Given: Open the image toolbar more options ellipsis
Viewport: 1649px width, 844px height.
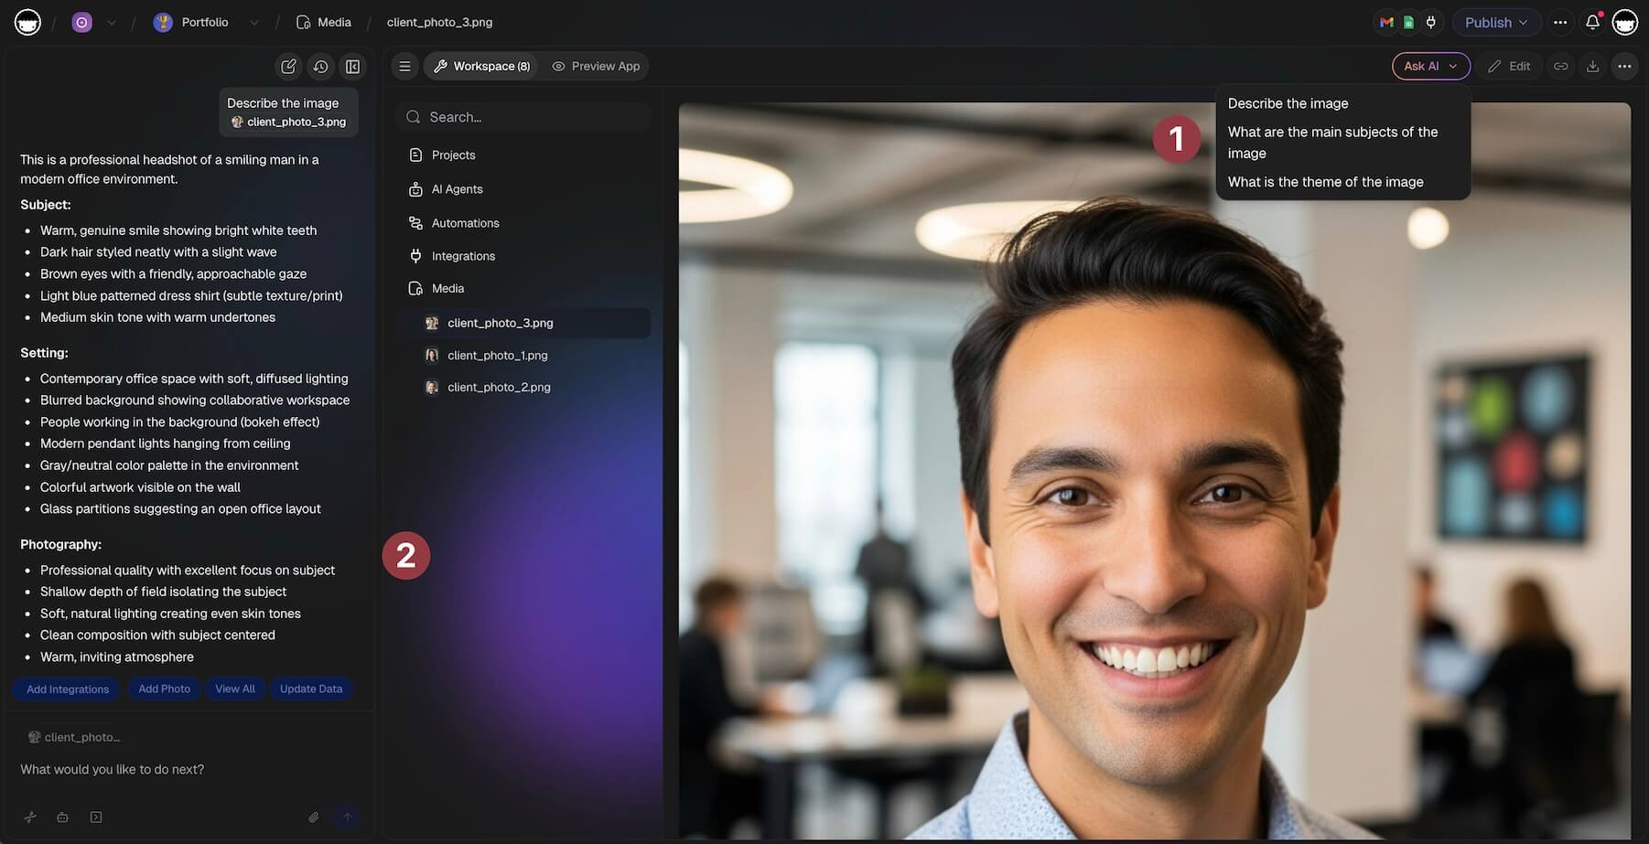Looking at the screenshot, I should (x=1624, y=66).
